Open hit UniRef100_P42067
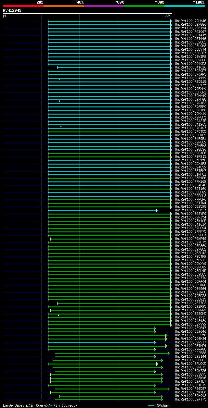208x408 pixels. coord(190,31)
